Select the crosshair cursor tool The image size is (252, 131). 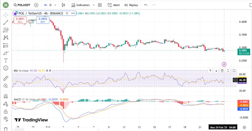(x=6, y=15)
